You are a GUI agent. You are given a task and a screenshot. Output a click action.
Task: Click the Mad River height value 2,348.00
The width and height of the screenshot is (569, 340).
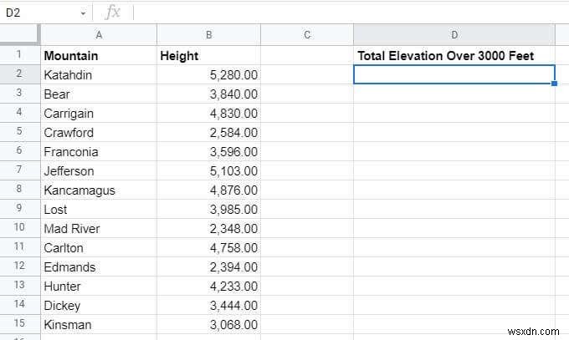[208, 229]
